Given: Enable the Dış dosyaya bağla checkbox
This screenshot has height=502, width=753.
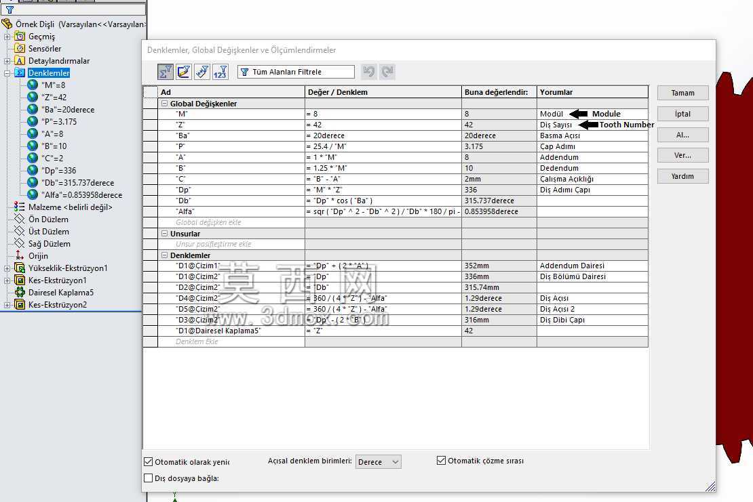Looking at the screenshot, I should [149, 478].
